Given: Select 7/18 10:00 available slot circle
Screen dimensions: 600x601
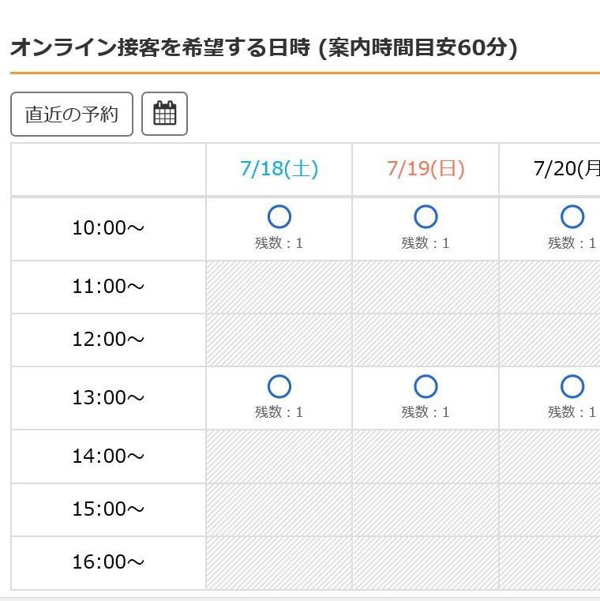Looking at the screenshot, I should click(x=279, y=217).
